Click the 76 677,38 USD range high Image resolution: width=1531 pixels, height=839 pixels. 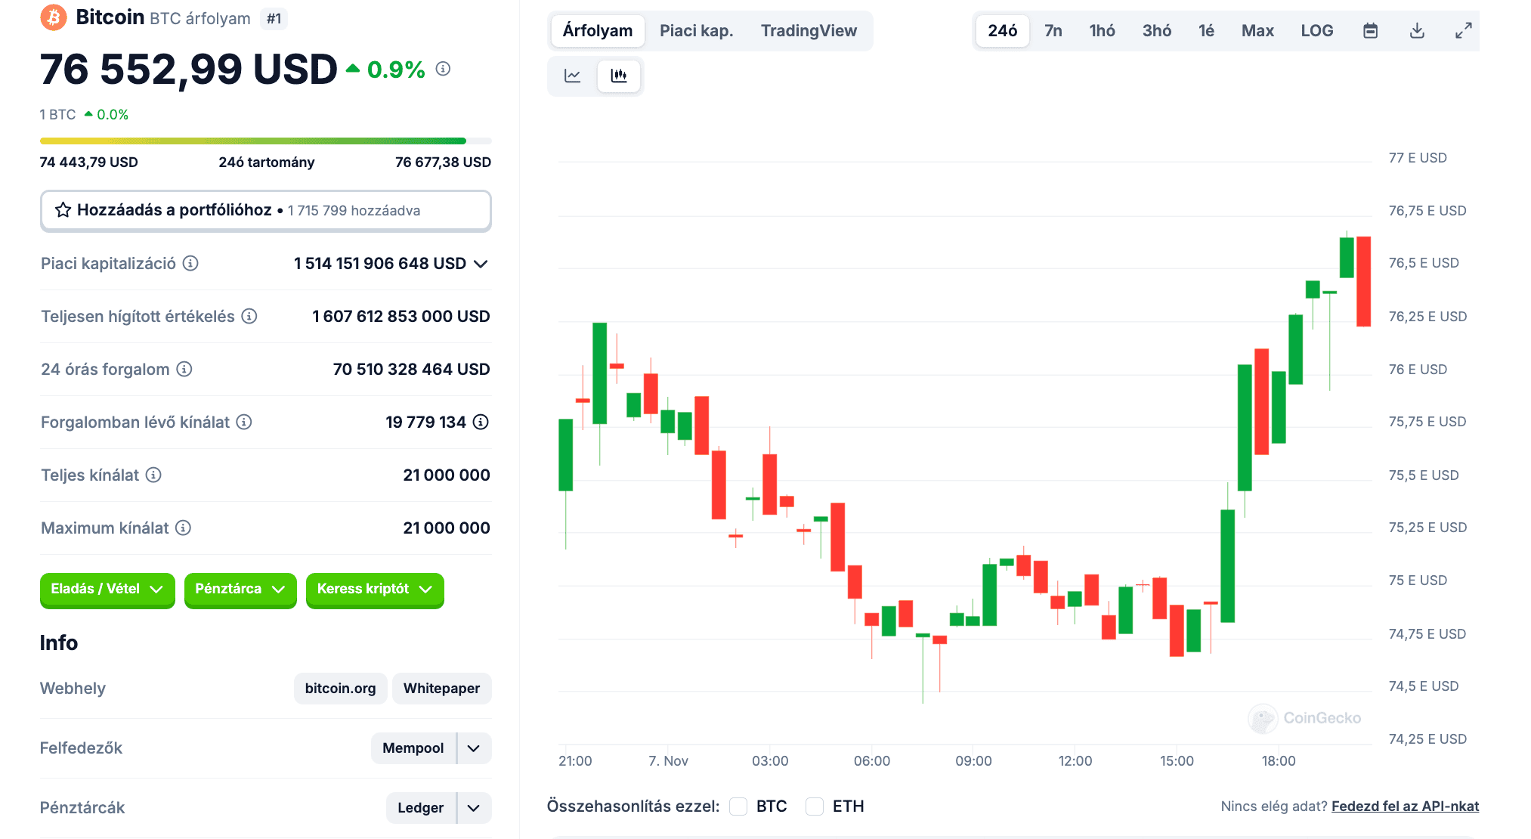pos(444,163)
